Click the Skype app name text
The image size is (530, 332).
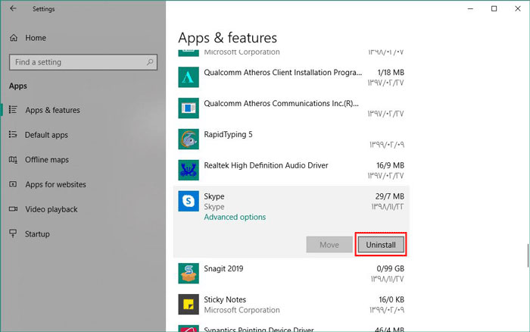pyautogui.click(x=214, y=196)
